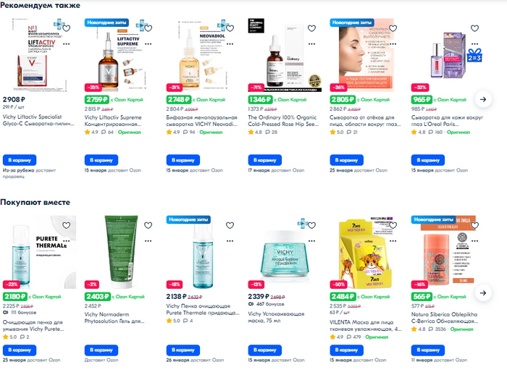Open Vichy Normaderm Phytosolution gel title link
The height and width of the screenshot is (375, 507).
pyautogui.click(x=114, y=318)
